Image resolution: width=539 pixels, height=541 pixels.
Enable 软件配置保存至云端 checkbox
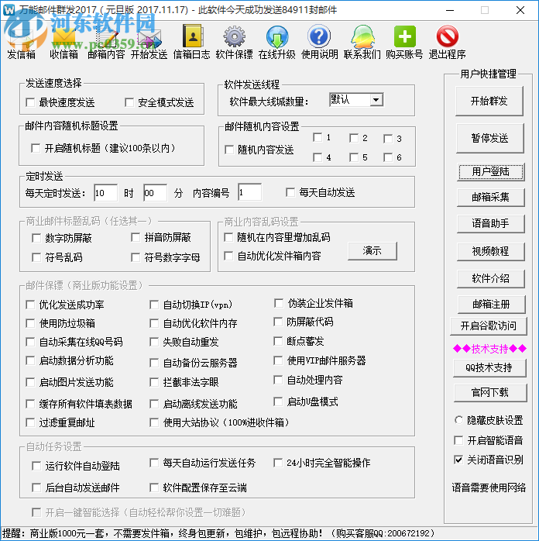[154, 488]
